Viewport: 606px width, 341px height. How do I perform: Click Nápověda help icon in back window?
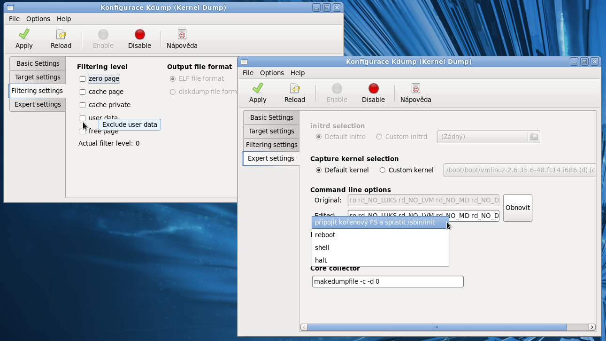pyautogui.click(x=182, y=34)
